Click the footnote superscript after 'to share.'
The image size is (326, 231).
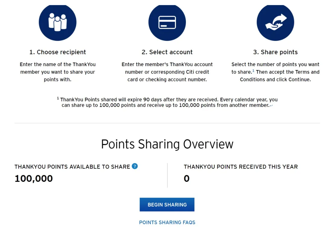point(253,71)
